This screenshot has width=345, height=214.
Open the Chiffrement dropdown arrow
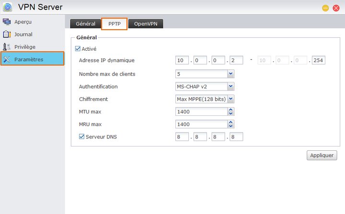click(230, 99)
